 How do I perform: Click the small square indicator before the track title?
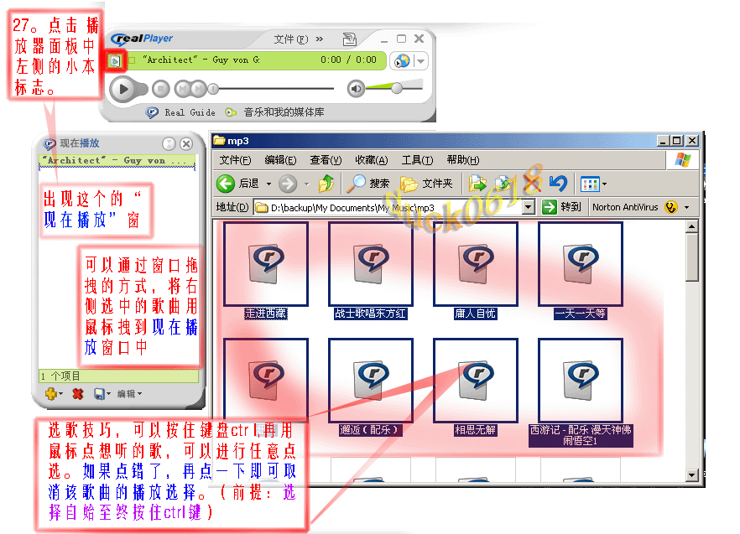pos(133,60)
